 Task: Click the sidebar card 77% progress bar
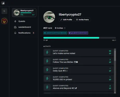pos(28,13)
